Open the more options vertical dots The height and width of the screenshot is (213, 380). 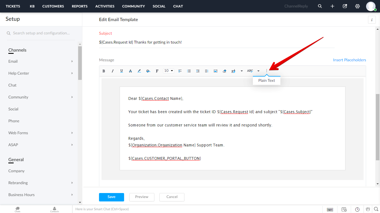pos(267,71)
